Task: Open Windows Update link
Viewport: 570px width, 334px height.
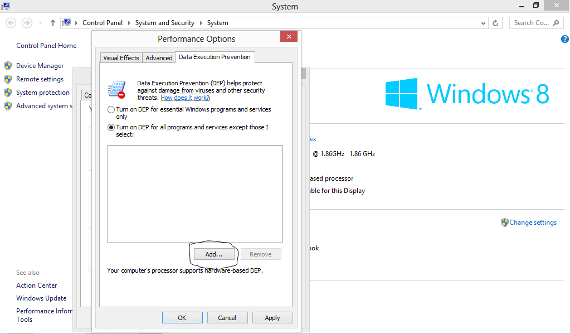Action: (x=41, y=298)
